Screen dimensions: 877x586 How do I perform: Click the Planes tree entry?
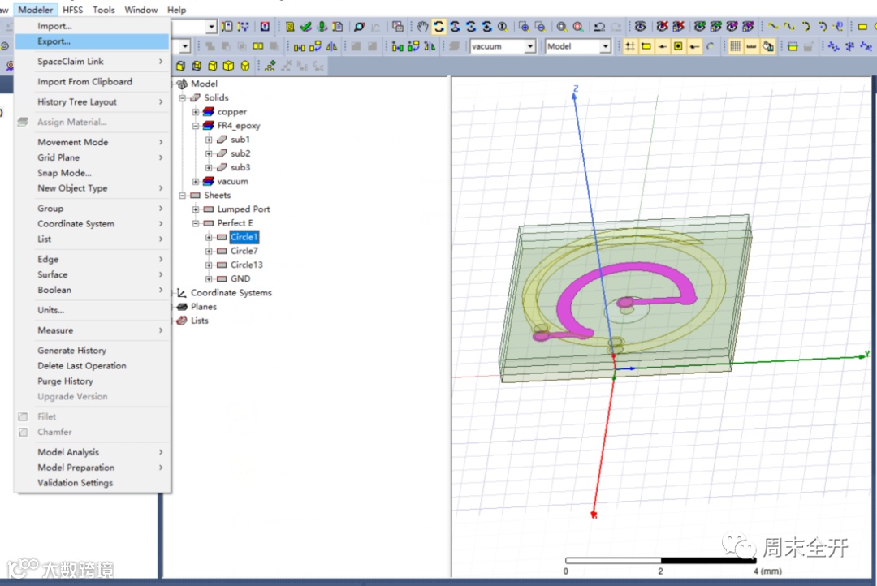[x=204, y=307]
